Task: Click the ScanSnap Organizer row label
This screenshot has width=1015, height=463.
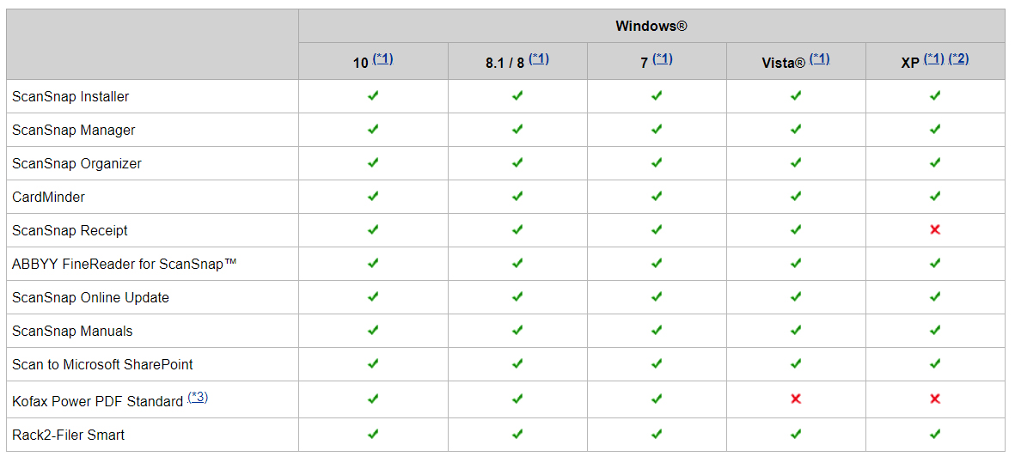Action: (x=76, y=163)
